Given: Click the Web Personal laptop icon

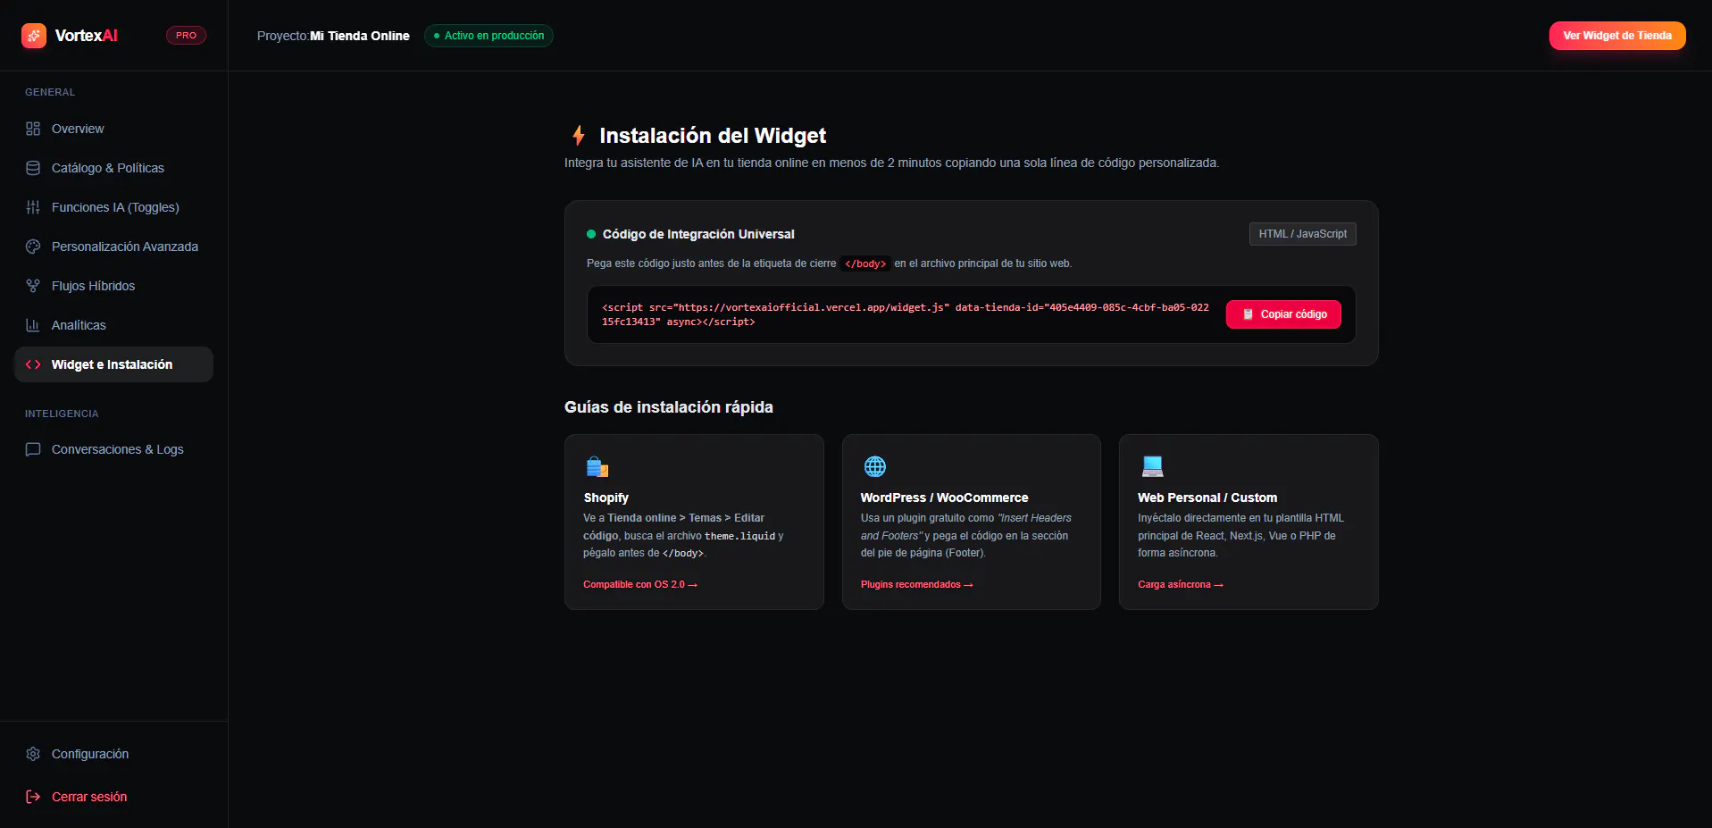Looking at the screenshot, I should (x=1153, y=466).
